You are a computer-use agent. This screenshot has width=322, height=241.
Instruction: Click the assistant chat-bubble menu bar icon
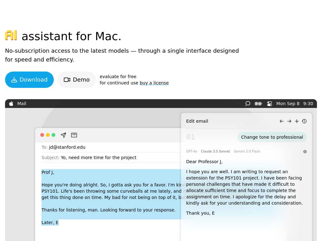tap(248, 104)
